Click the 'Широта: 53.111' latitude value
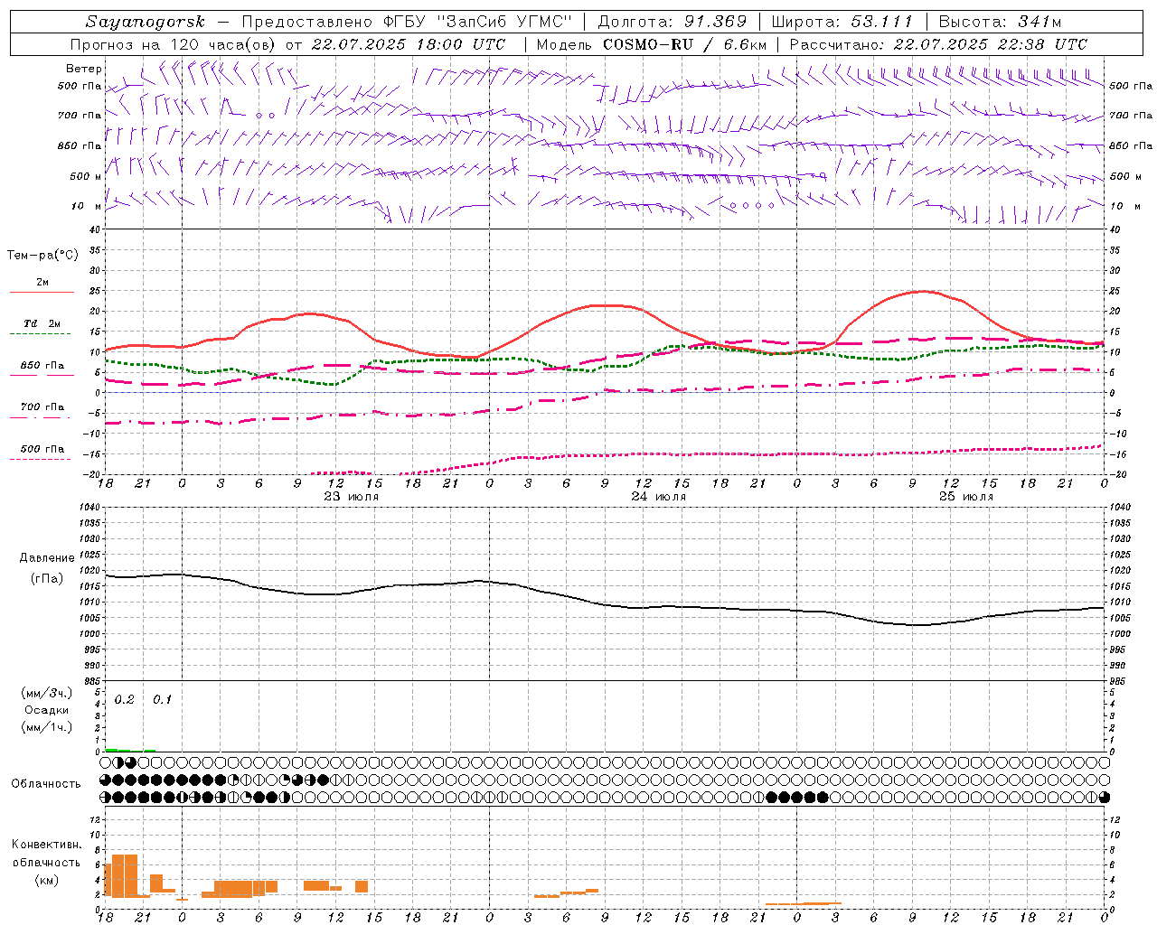 842,22
